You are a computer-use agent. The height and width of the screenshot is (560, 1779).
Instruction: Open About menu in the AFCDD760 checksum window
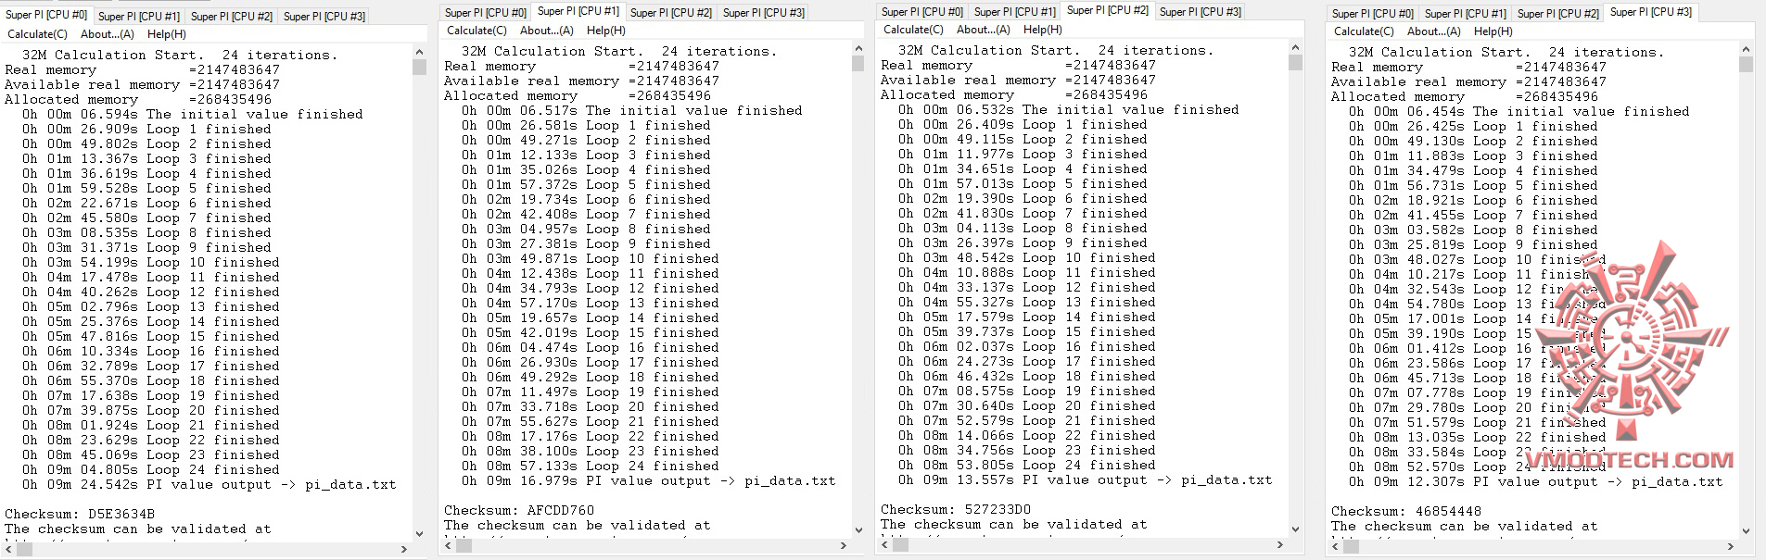pos(546,31)
